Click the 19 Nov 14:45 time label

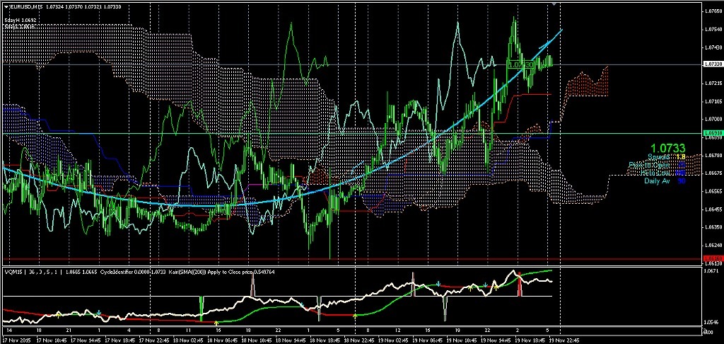coord(494,339)
